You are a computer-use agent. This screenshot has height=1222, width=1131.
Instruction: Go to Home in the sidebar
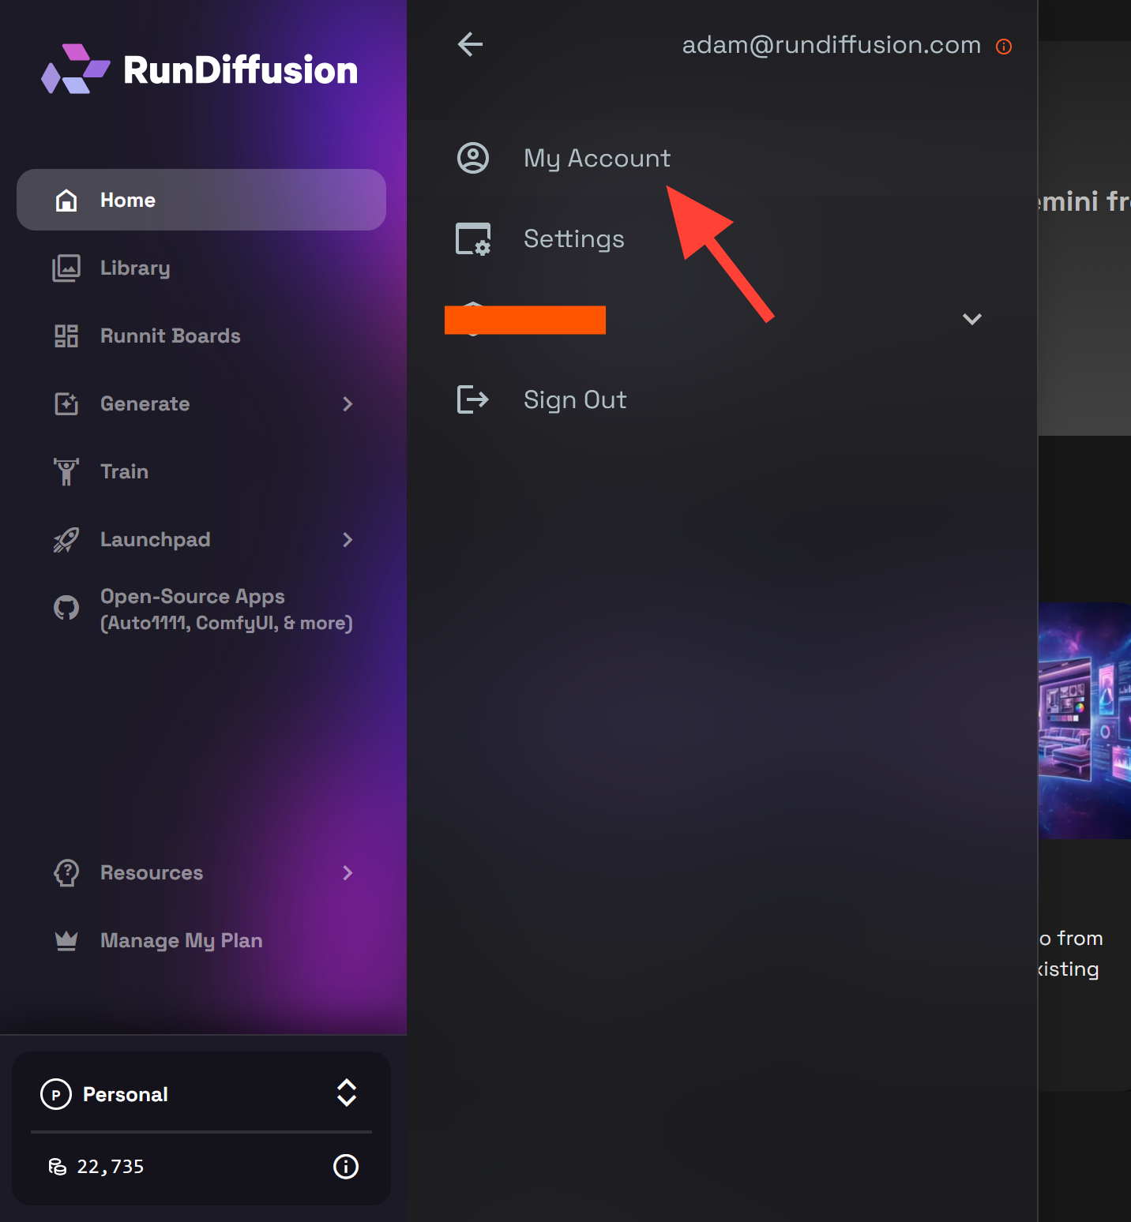pos(201,200)
